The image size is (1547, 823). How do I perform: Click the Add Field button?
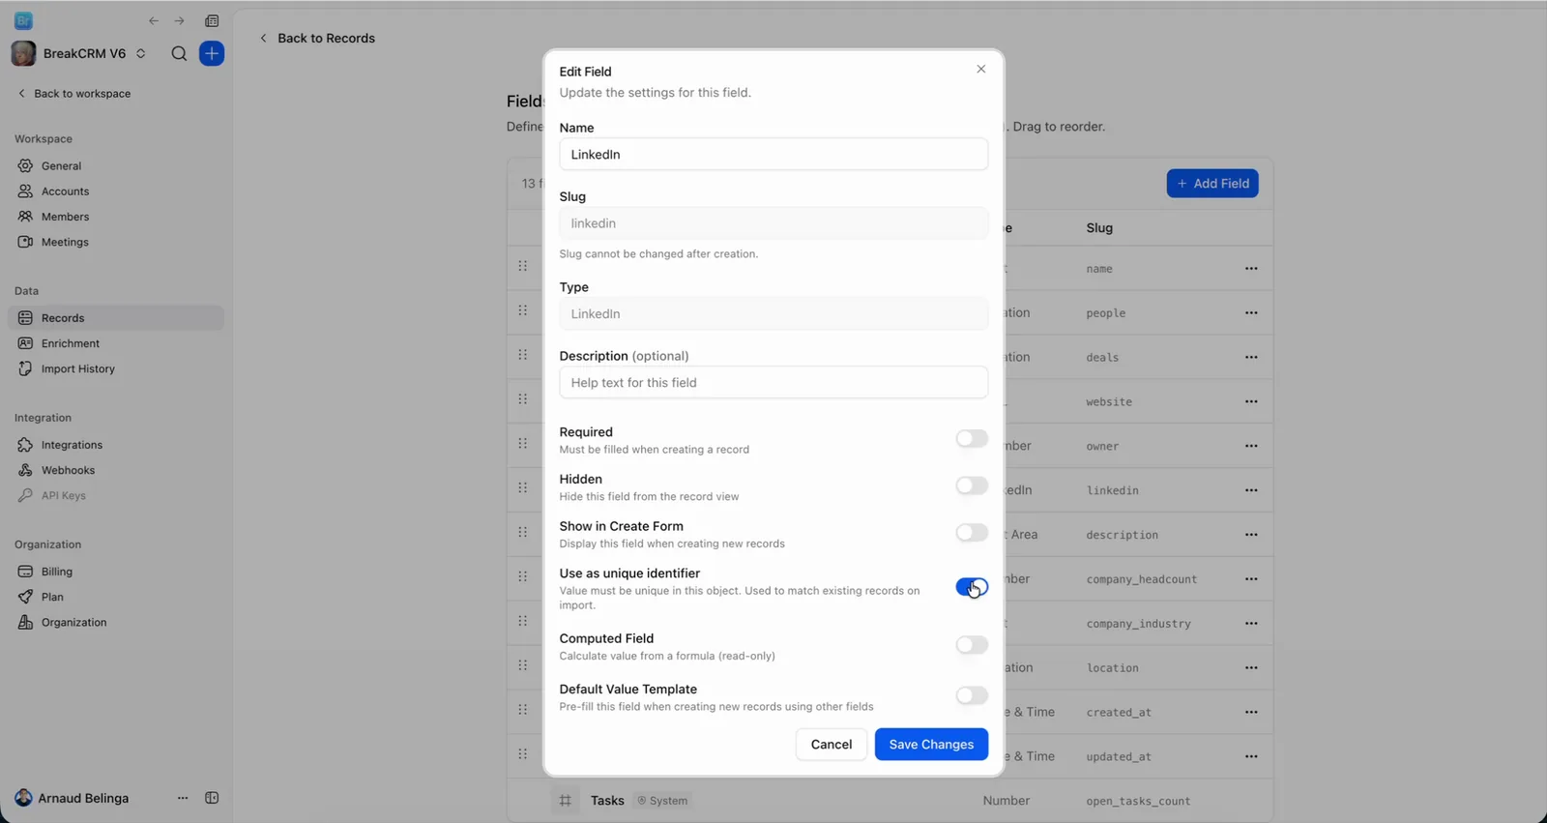point(1212,184)
